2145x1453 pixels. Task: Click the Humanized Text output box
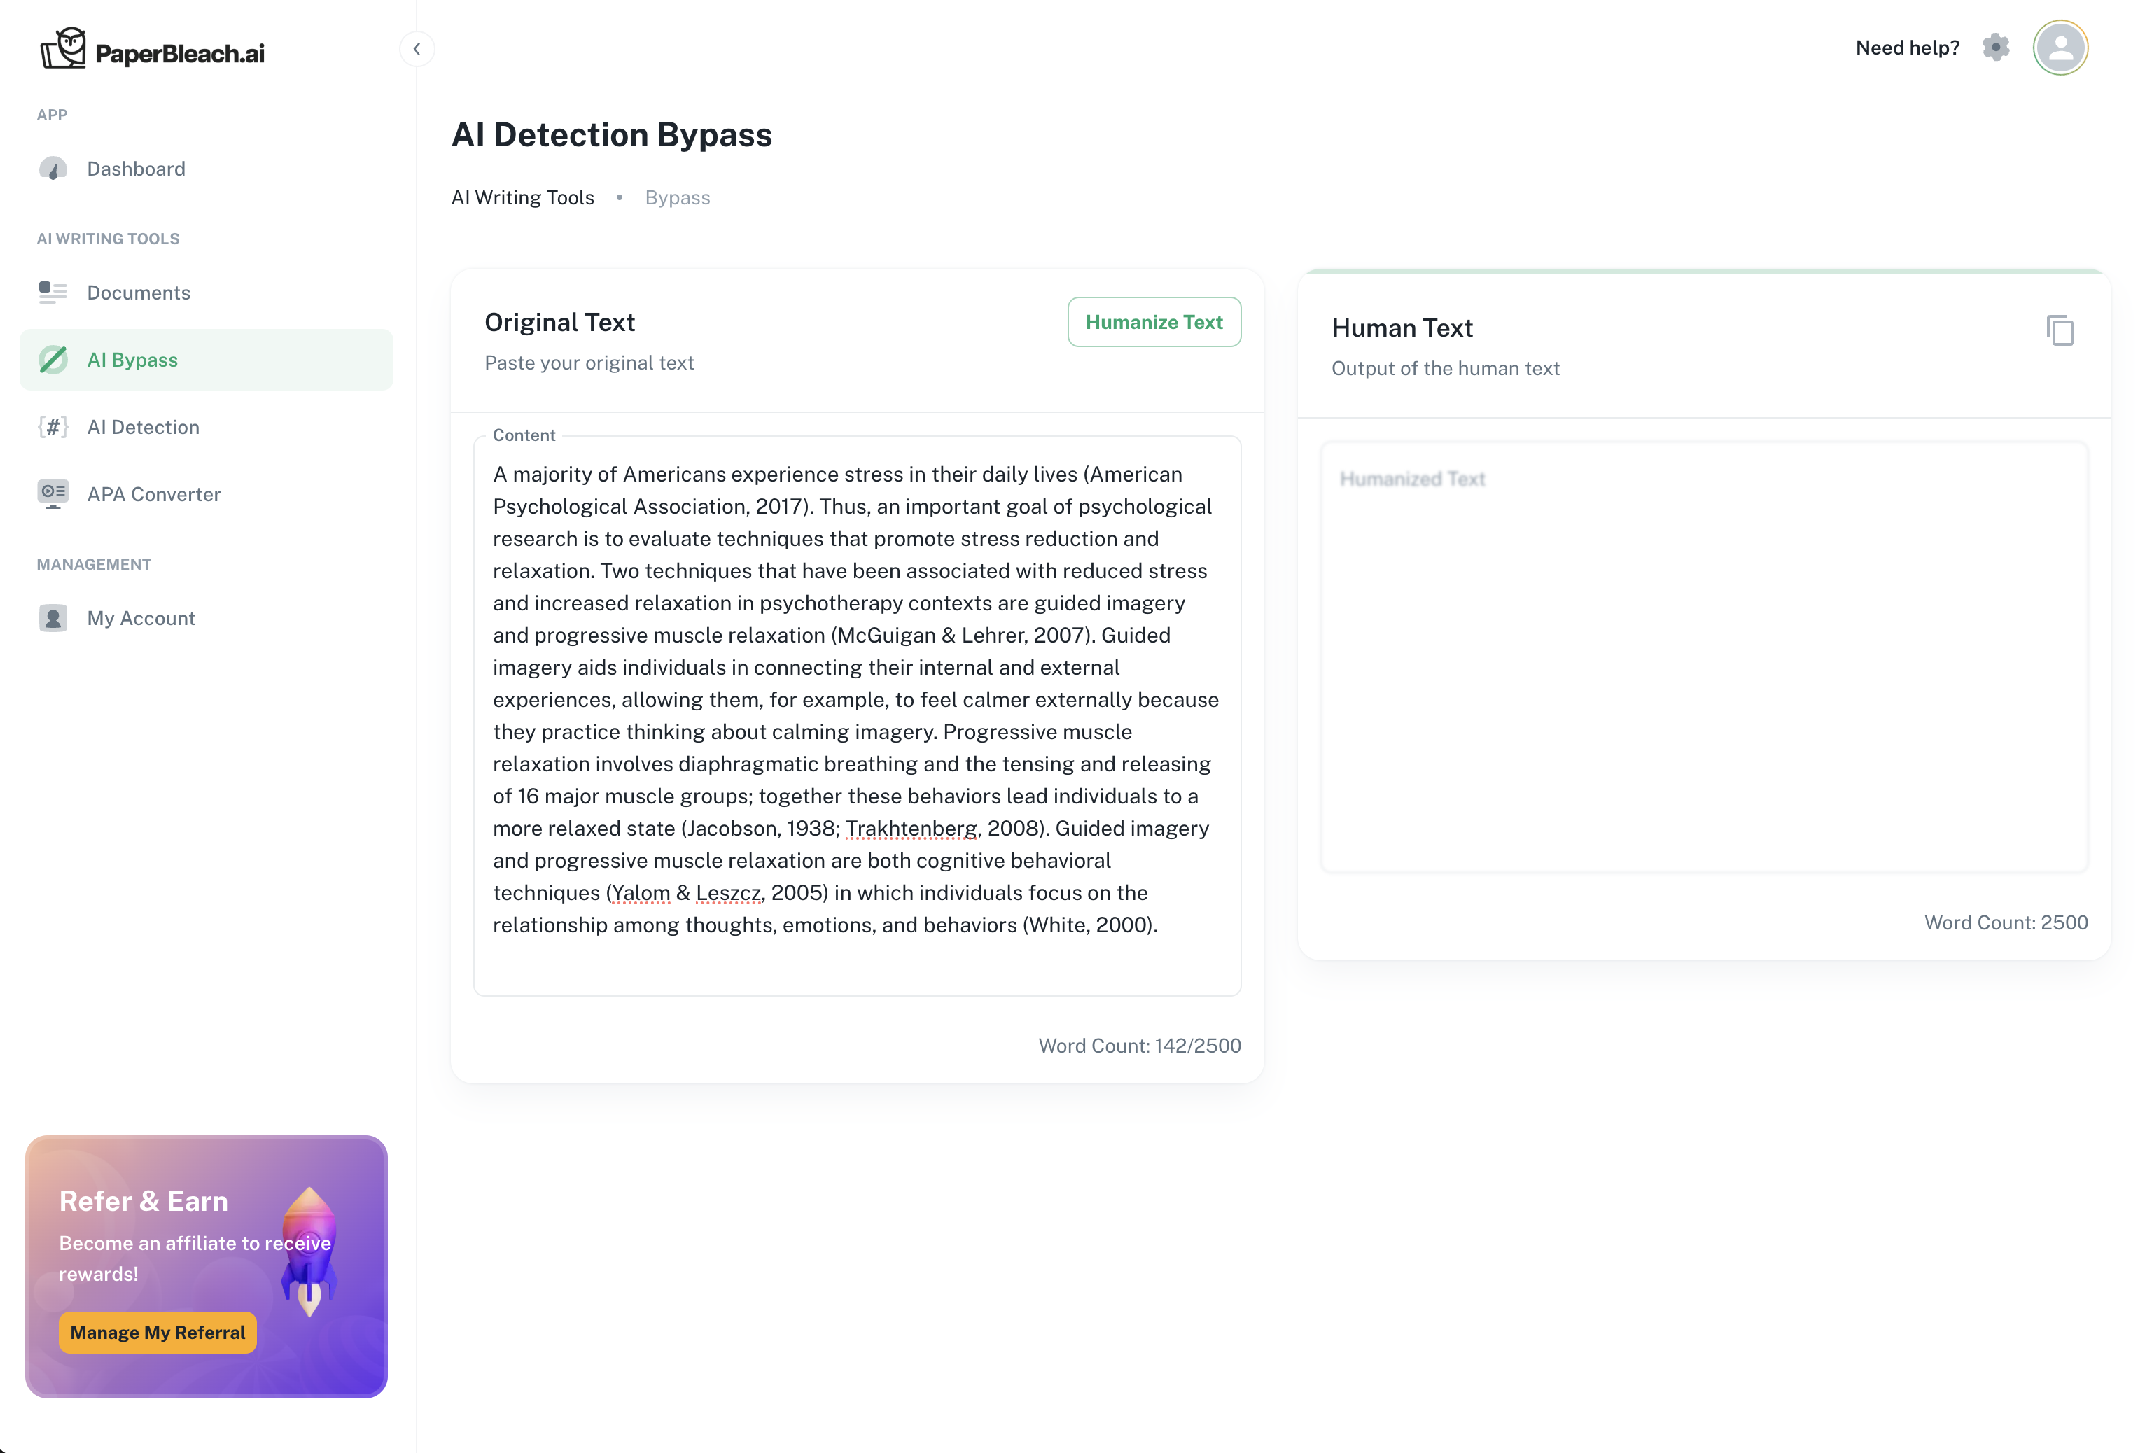1704,655
